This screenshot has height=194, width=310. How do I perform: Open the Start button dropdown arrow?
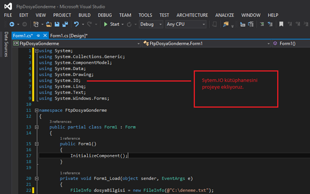point(122,25)
